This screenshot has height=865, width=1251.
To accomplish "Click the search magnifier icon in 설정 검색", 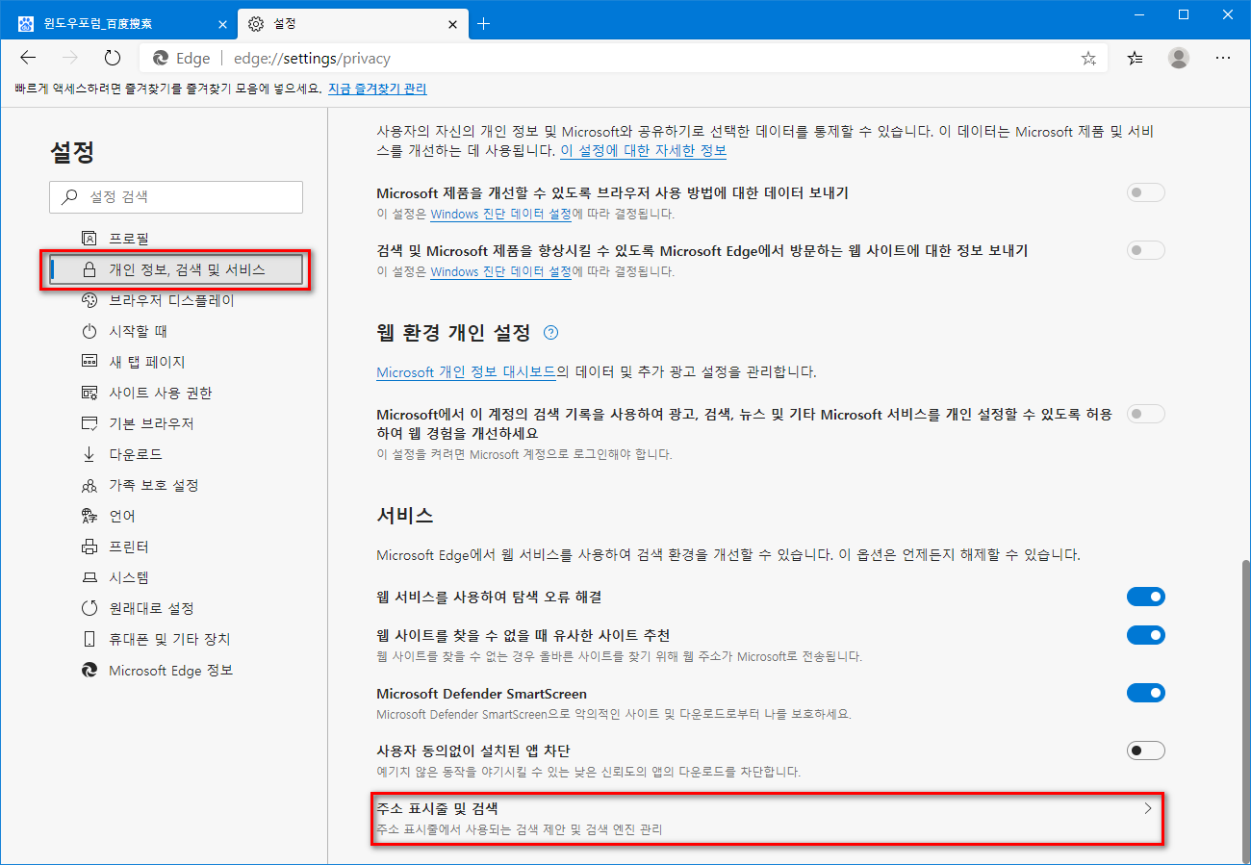I will 69,196.
